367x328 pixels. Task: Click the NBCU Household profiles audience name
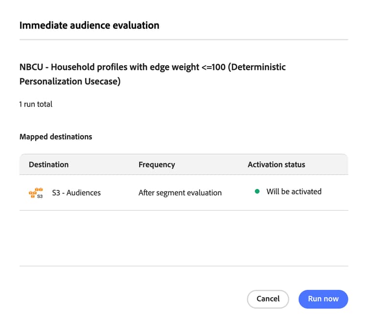pos(152,74)
